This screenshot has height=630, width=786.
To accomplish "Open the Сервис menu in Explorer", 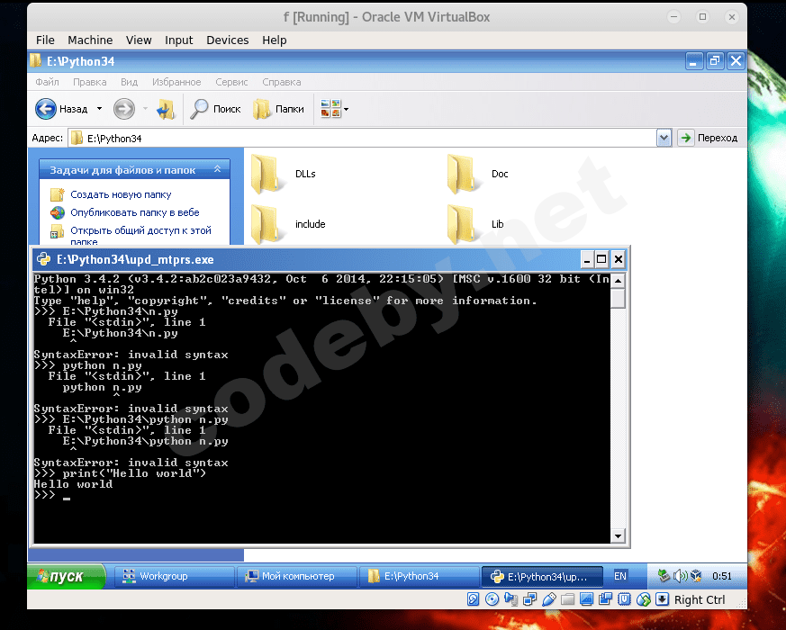I will point(231,82).
